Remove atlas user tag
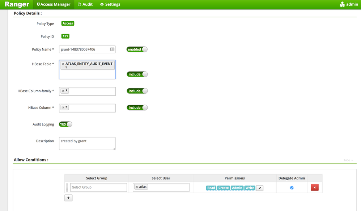Screen dimensions: 361x211 click(137, 187)
